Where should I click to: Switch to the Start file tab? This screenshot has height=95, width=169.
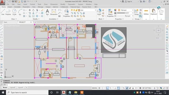coord(5,22)
